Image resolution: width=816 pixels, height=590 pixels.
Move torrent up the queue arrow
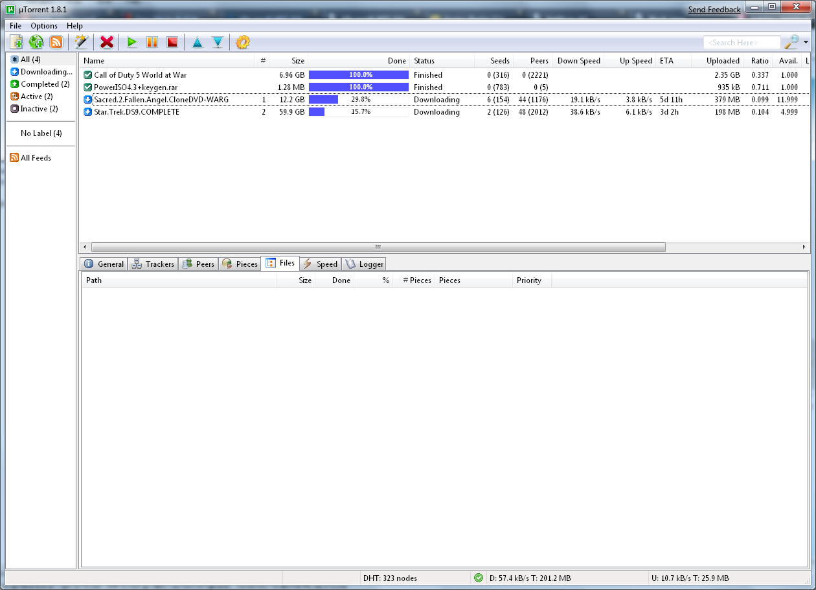[x=198, y=42]
